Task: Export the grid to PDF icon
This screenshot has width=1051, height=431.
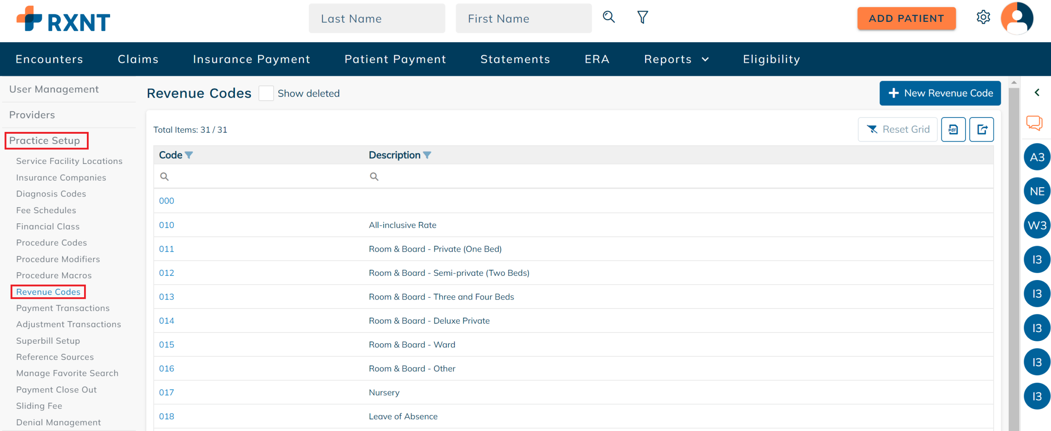Action: click(x=953, y=130)
